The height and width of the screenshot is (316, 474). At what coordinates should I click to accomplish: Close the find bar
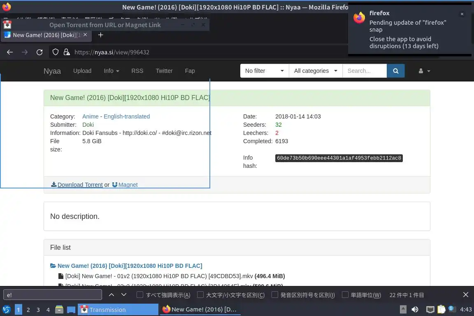[x=465, y=295]
